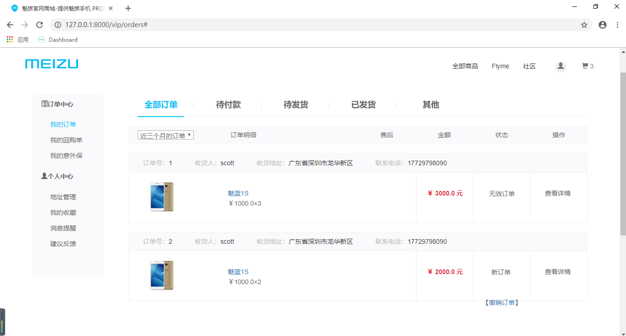Switch to the 待发货 tab
The width and height of the screenshot is (626, 336).
296,105
